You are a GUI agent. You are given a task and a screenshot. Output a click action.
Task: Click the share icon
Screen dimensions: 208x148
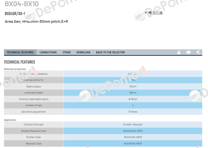pos(198,52)
